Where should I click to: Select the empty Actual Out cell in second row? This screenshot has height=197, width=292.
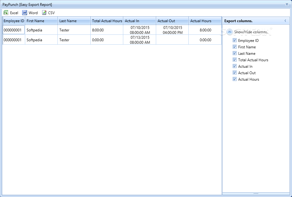[x=172, y=40]
